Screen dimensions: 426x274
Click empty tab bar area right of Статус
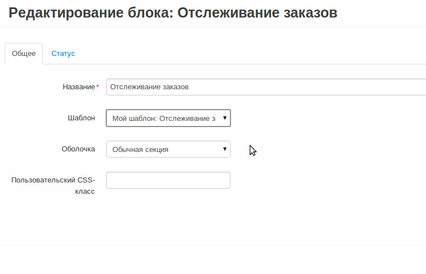click(x=254, y=54)
